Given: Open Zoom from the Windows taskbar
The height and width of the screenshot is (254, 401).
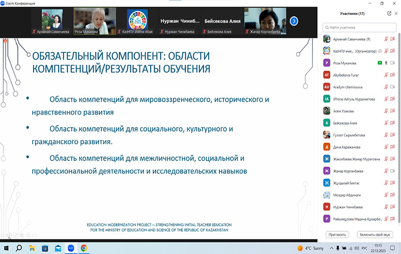Looking at the screenshot, I should tap(71, 248).
